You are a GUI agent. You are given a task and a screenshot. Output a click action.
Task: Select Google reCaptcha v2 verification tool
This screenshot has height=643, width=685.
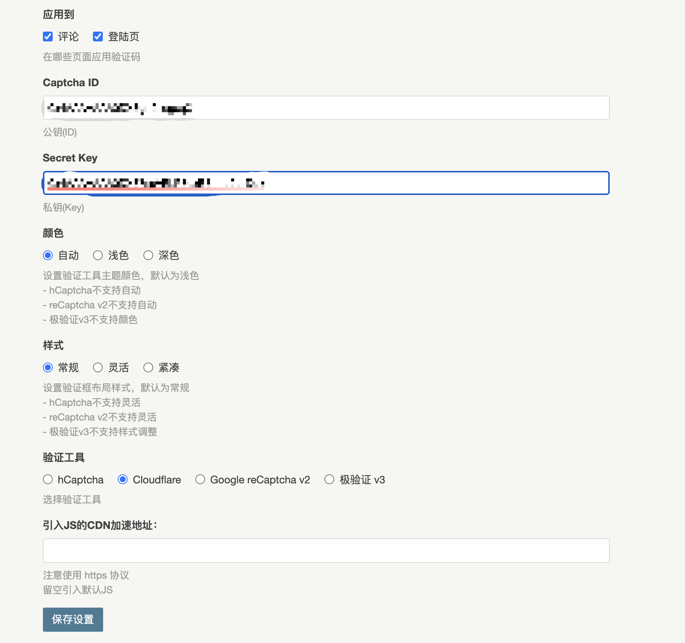[x=200, y=479]
